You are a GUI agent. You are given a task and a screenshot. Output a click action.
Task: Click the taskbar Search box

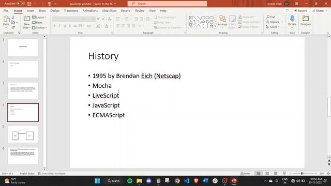114,181
